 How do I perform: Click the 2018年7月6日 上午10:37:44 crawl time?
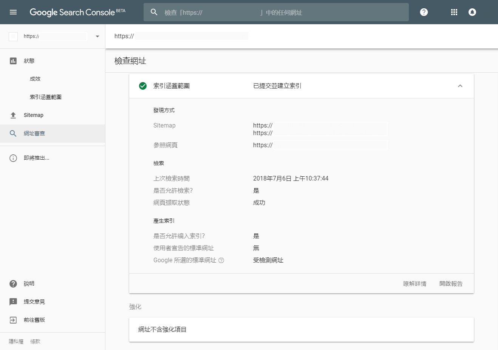[291, 178]
